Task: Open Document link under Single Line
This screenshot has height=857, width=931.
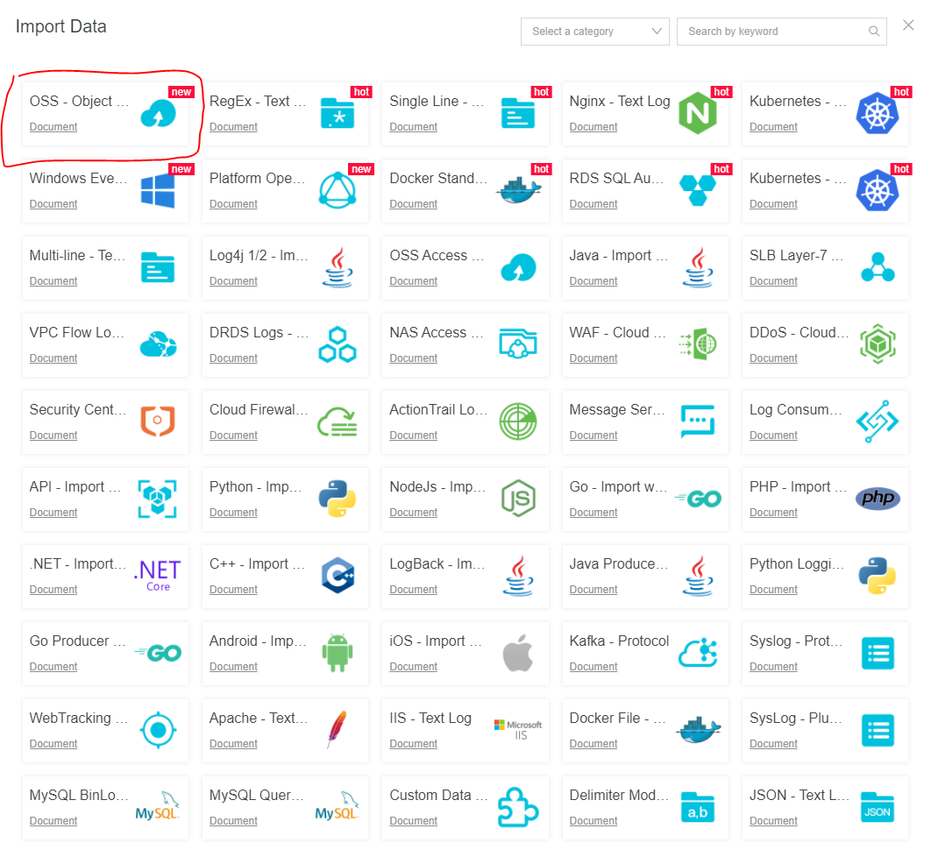Action: [413, 127]
